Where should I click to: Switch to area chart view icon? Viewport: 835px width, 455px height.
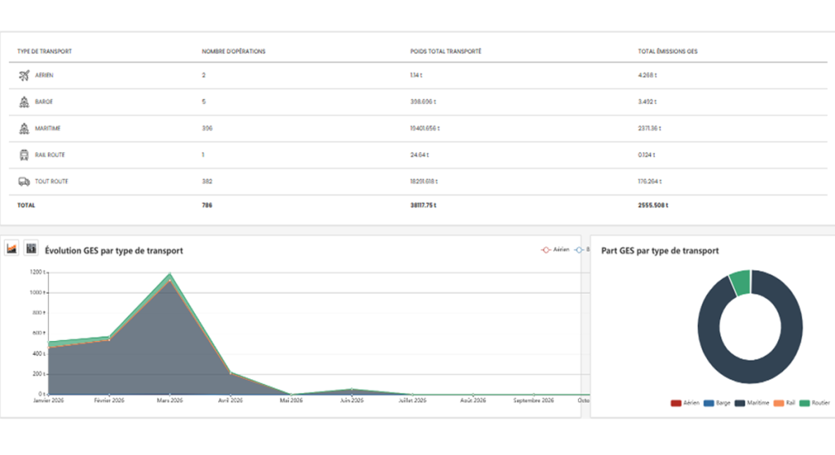(11, 248)
